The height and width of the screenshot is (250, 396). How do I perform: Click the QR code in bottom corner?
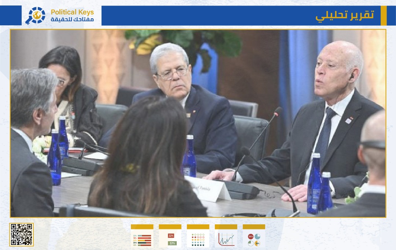pyautogui.click(x=21, y=235)
